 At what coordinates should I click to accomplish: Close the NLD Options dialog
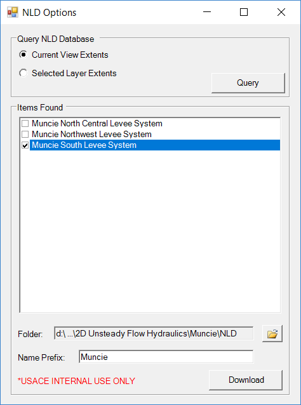(x=281, y=12)
